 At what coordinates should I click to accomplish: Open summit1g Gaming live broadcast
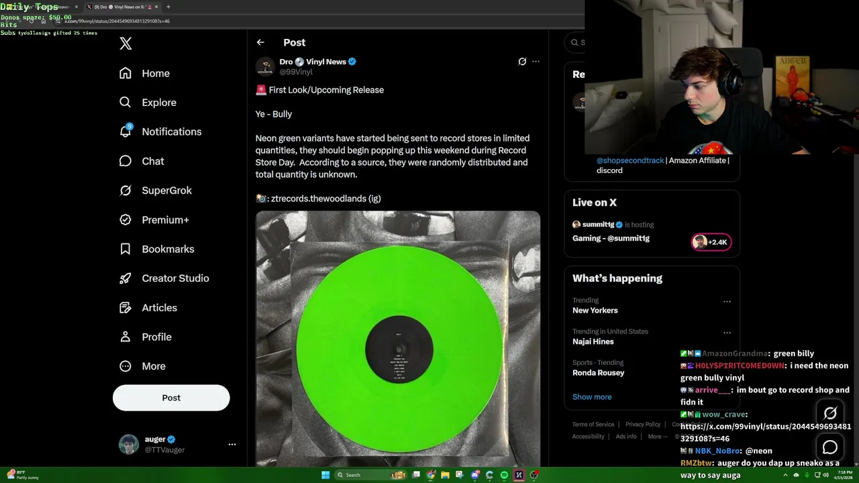click(611, 238)
